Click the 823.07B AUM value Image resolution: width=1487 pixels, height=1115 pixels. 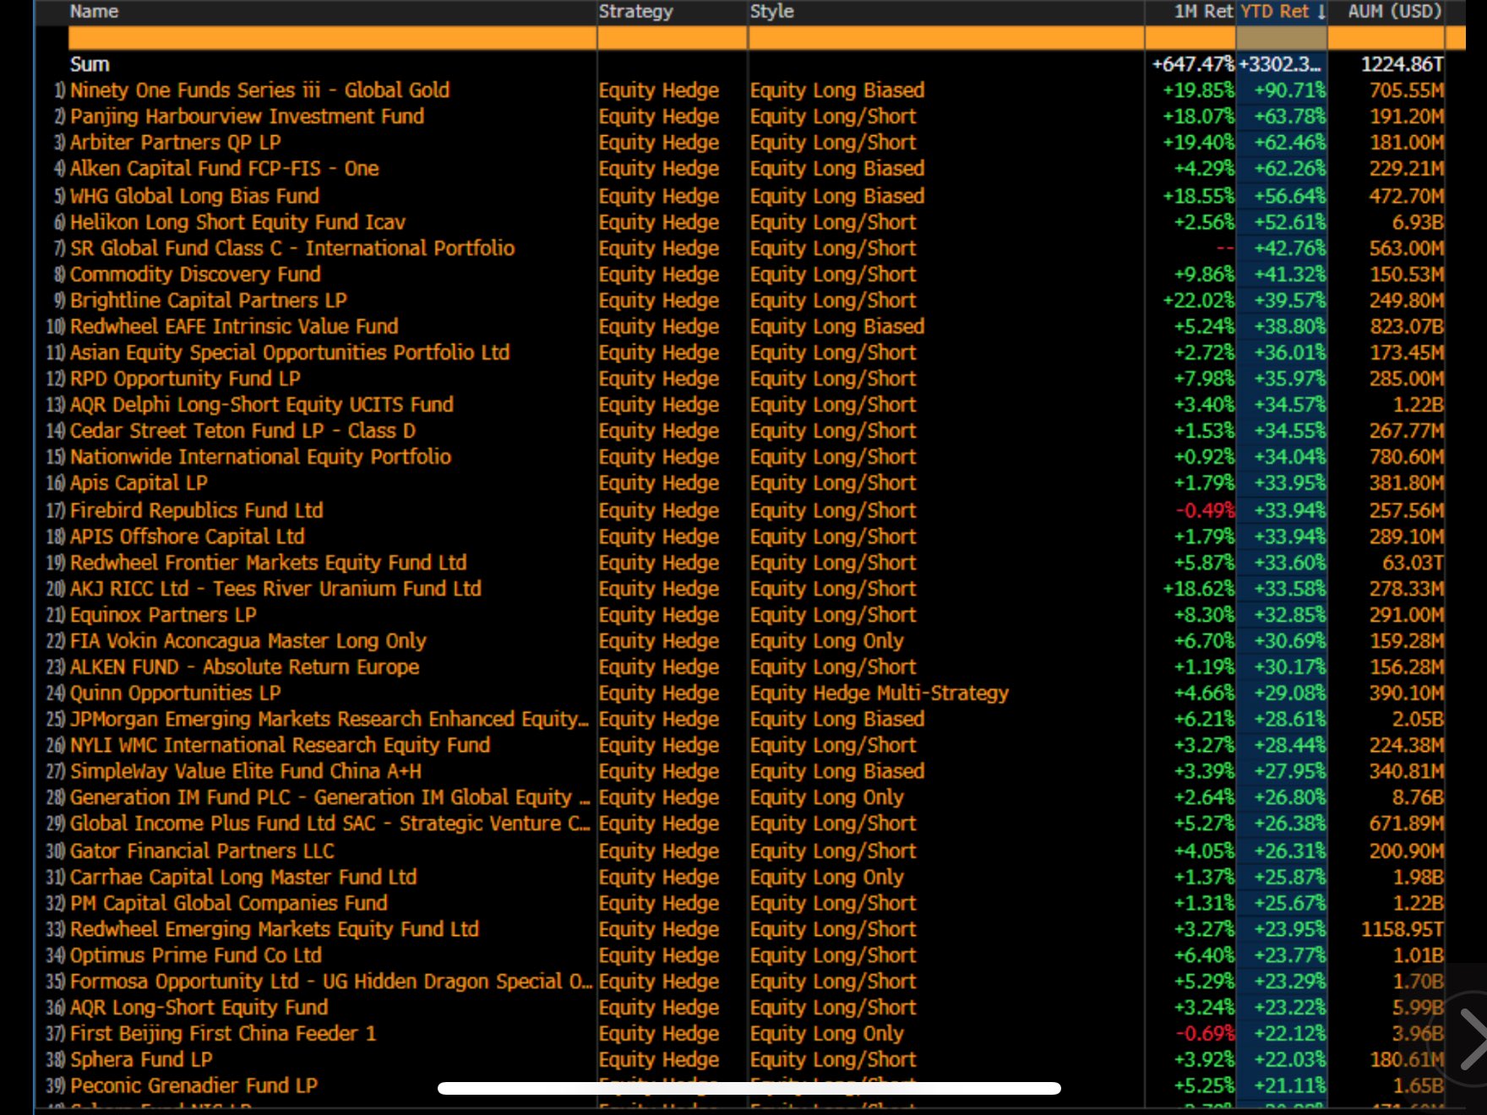pyautogui.click(x=1407, y=327)
